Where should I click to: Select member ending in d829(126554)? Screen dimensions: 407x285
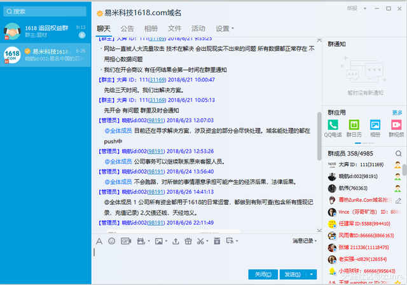click(x=364, y=260)
